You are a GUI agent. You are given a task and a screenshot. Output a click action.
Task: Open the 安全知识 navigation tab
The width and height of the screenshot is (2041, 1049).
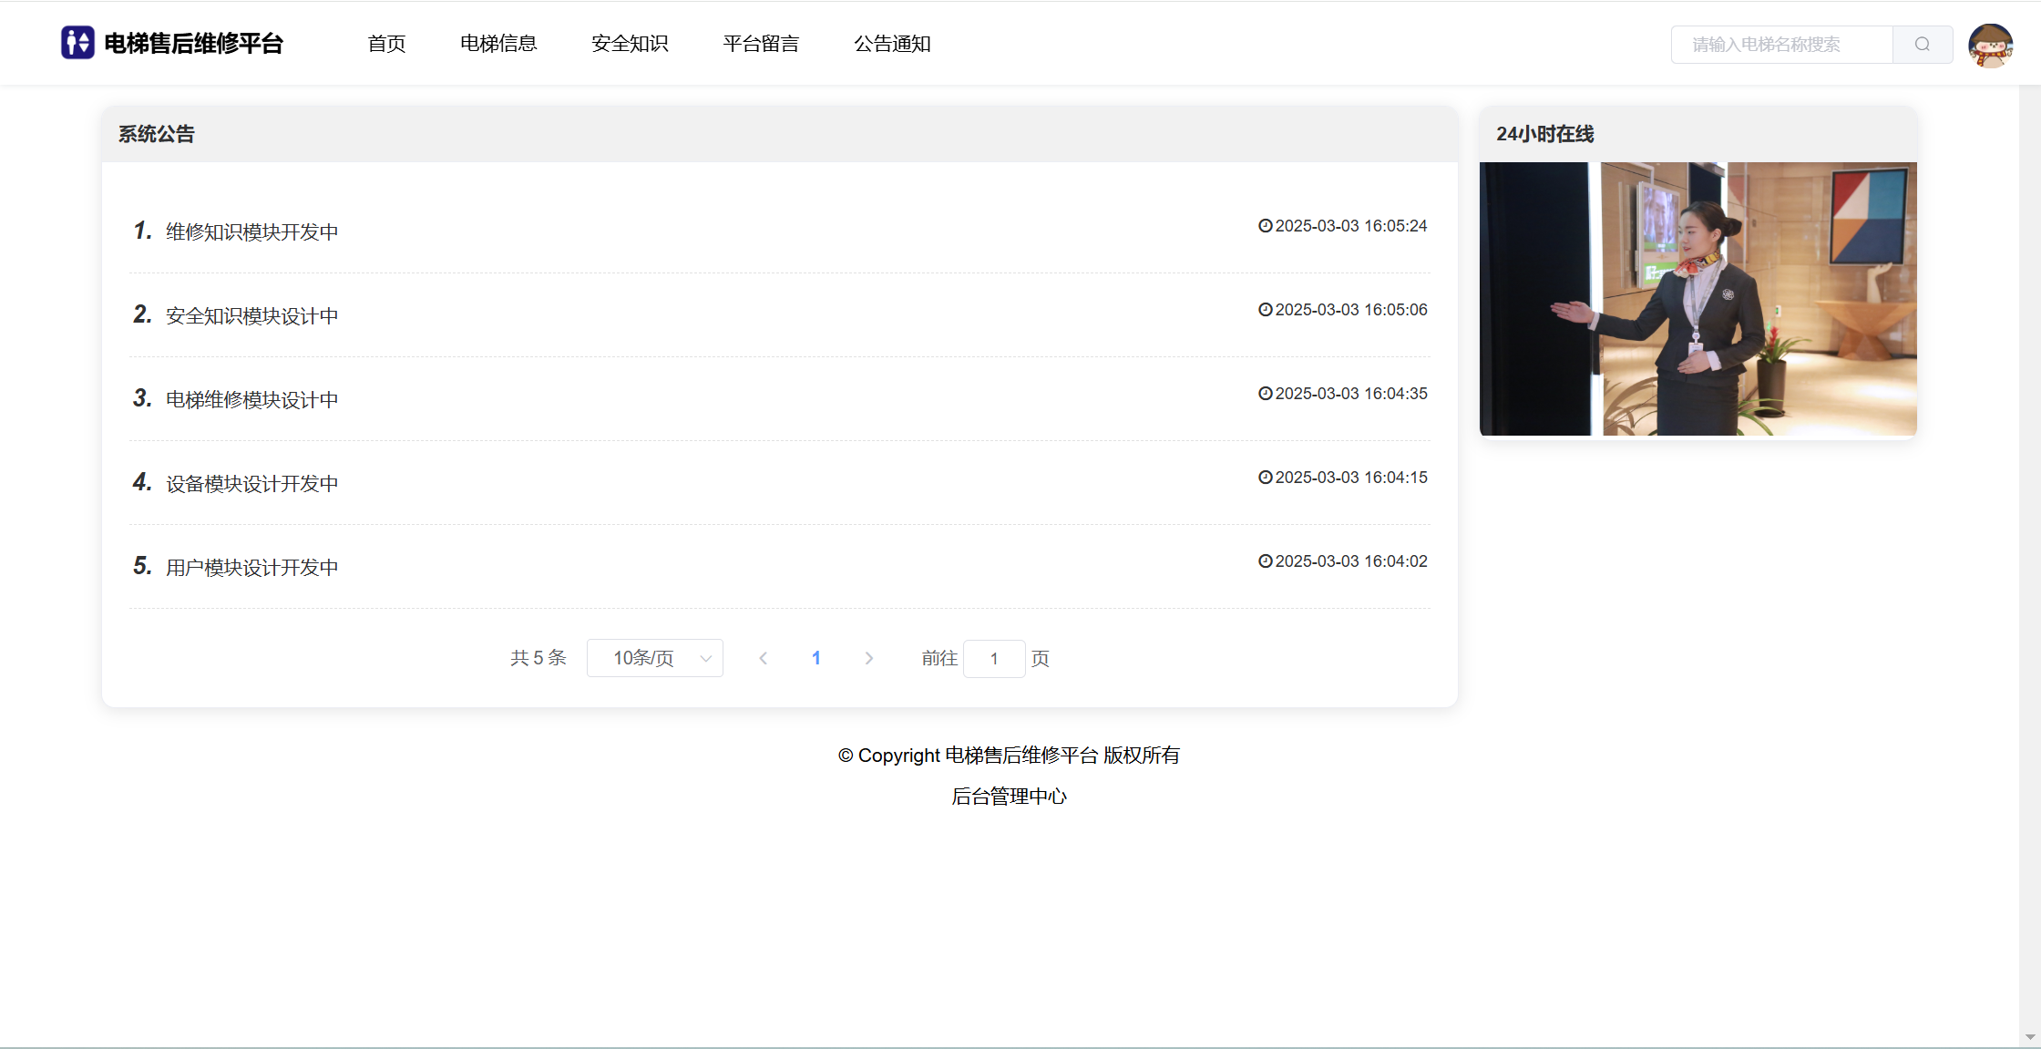(x=630, y=44)
